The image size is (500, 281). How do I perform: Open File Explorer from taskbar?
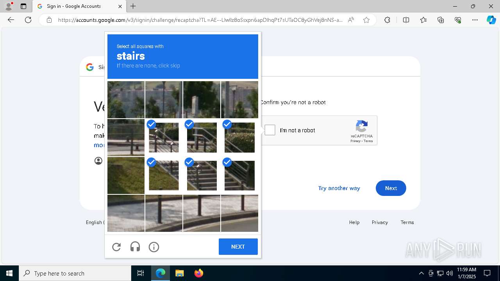pyautogui.click(x=179, y=273)
